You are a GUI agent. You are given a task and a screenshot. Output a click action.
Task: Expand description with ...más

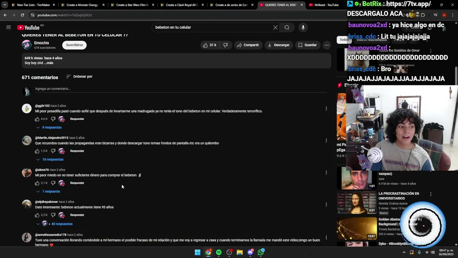click(48, 63)
